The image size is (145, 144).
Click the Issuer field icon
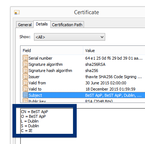(25, 77)
